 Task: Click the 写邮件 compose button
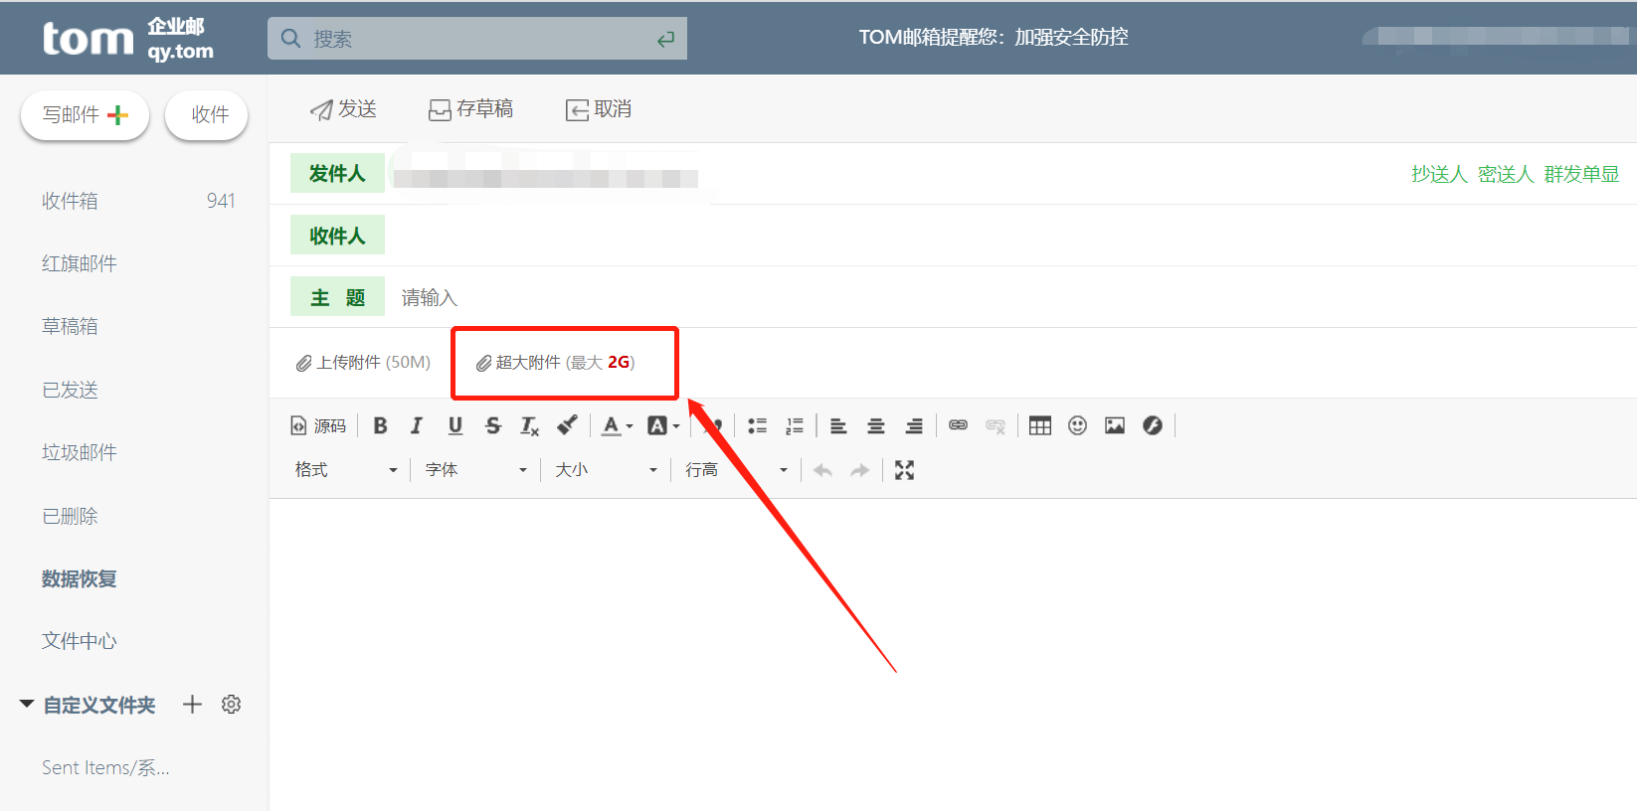(x=86, y=115)
